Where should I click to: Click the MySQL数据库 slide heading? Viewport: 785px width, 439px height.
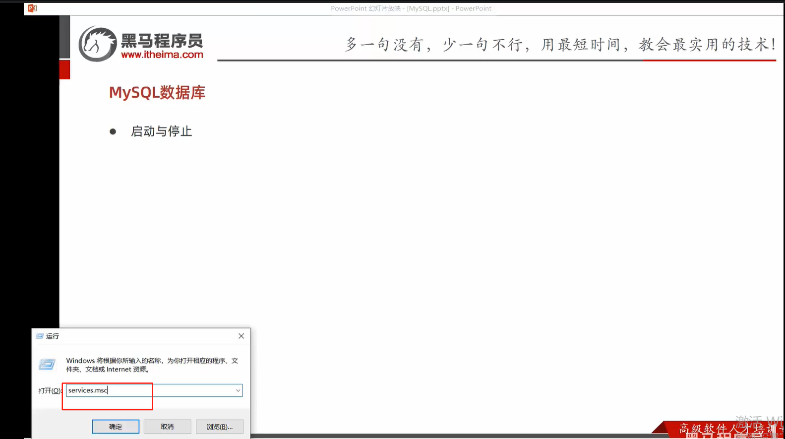(x=157, y=92)
